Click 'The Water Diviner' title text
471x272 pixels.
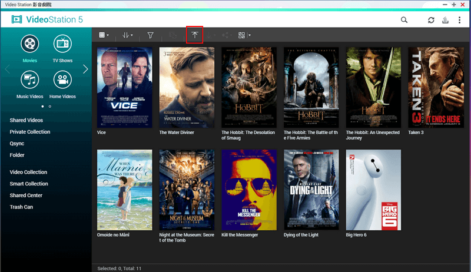coord(177,132)
